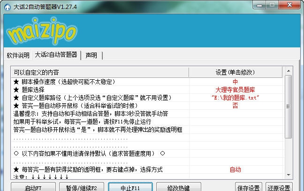304x191 pixels.
Task: Click the 还原设置 button
Action: point(279,188)
